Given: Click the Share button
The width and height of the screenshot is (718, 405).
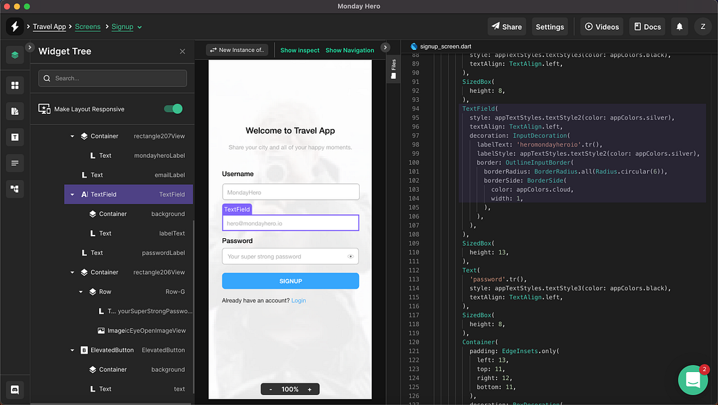Looking at the screenshot, I should [x=506, y=26].
